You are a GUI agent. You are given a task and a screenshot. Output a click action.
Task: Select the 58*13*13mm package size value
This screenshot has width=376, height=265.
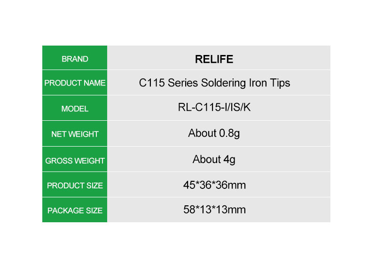(214, 210)
